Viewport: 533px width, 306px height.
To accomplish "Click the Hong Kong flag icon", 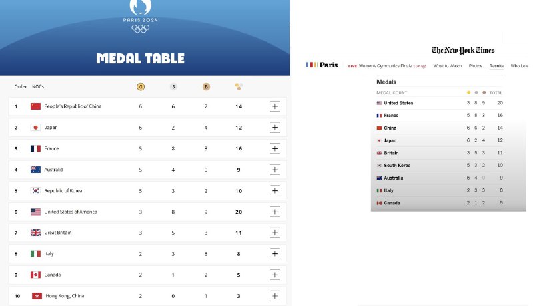I will pos(36,296).
